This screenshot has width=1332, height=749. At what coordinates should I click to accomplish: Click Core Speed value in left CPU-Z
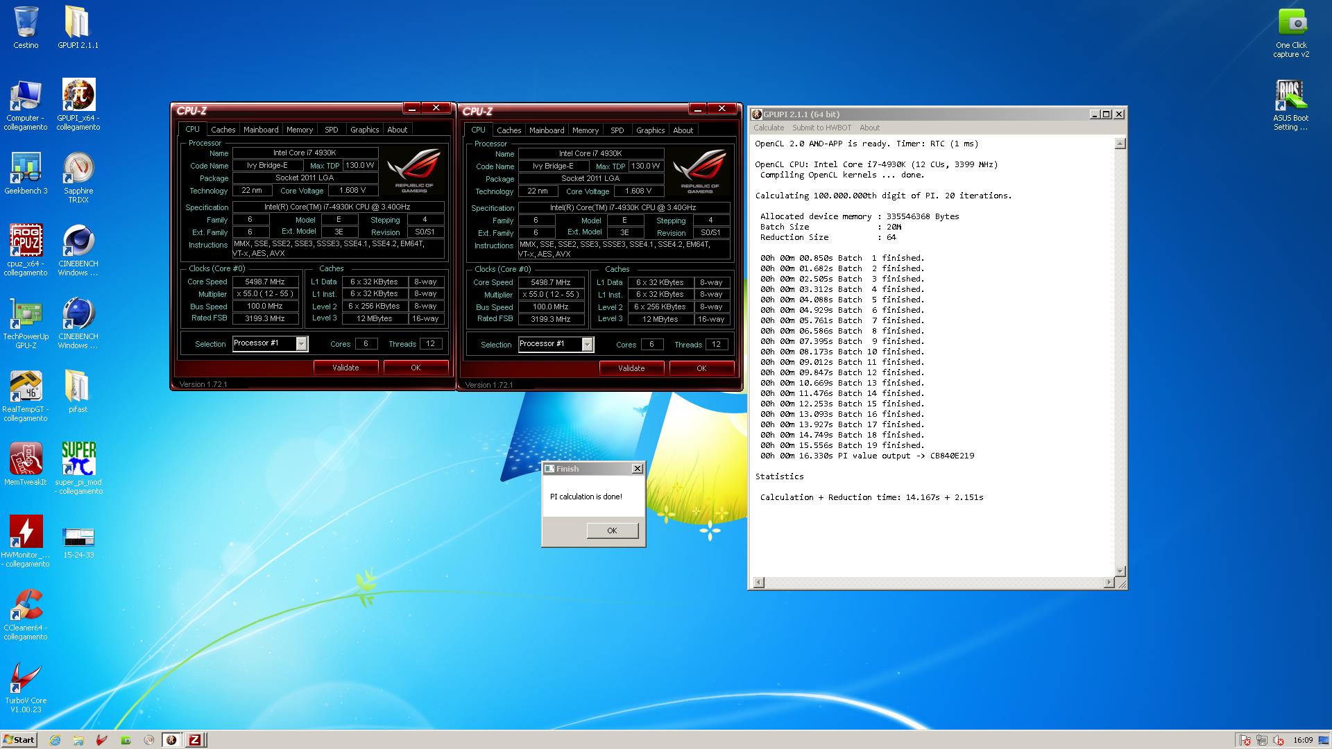point(265,282)
